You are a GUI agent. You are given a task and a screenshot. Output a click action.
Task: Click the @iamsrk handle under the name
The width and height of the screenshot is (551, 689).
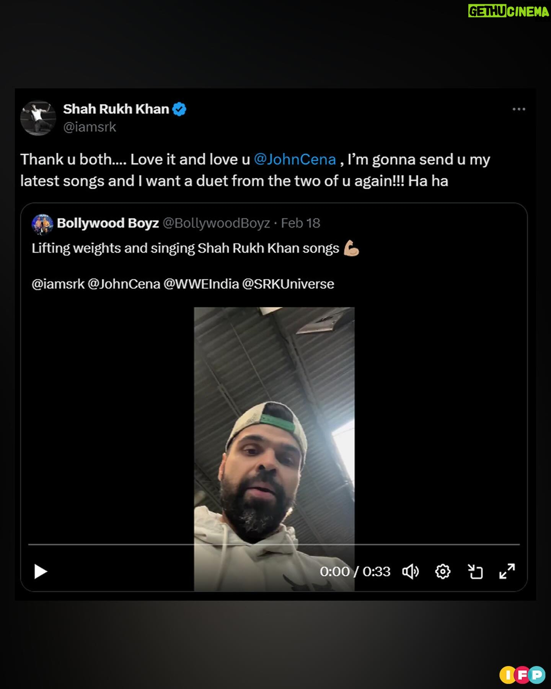coord(90,127)
